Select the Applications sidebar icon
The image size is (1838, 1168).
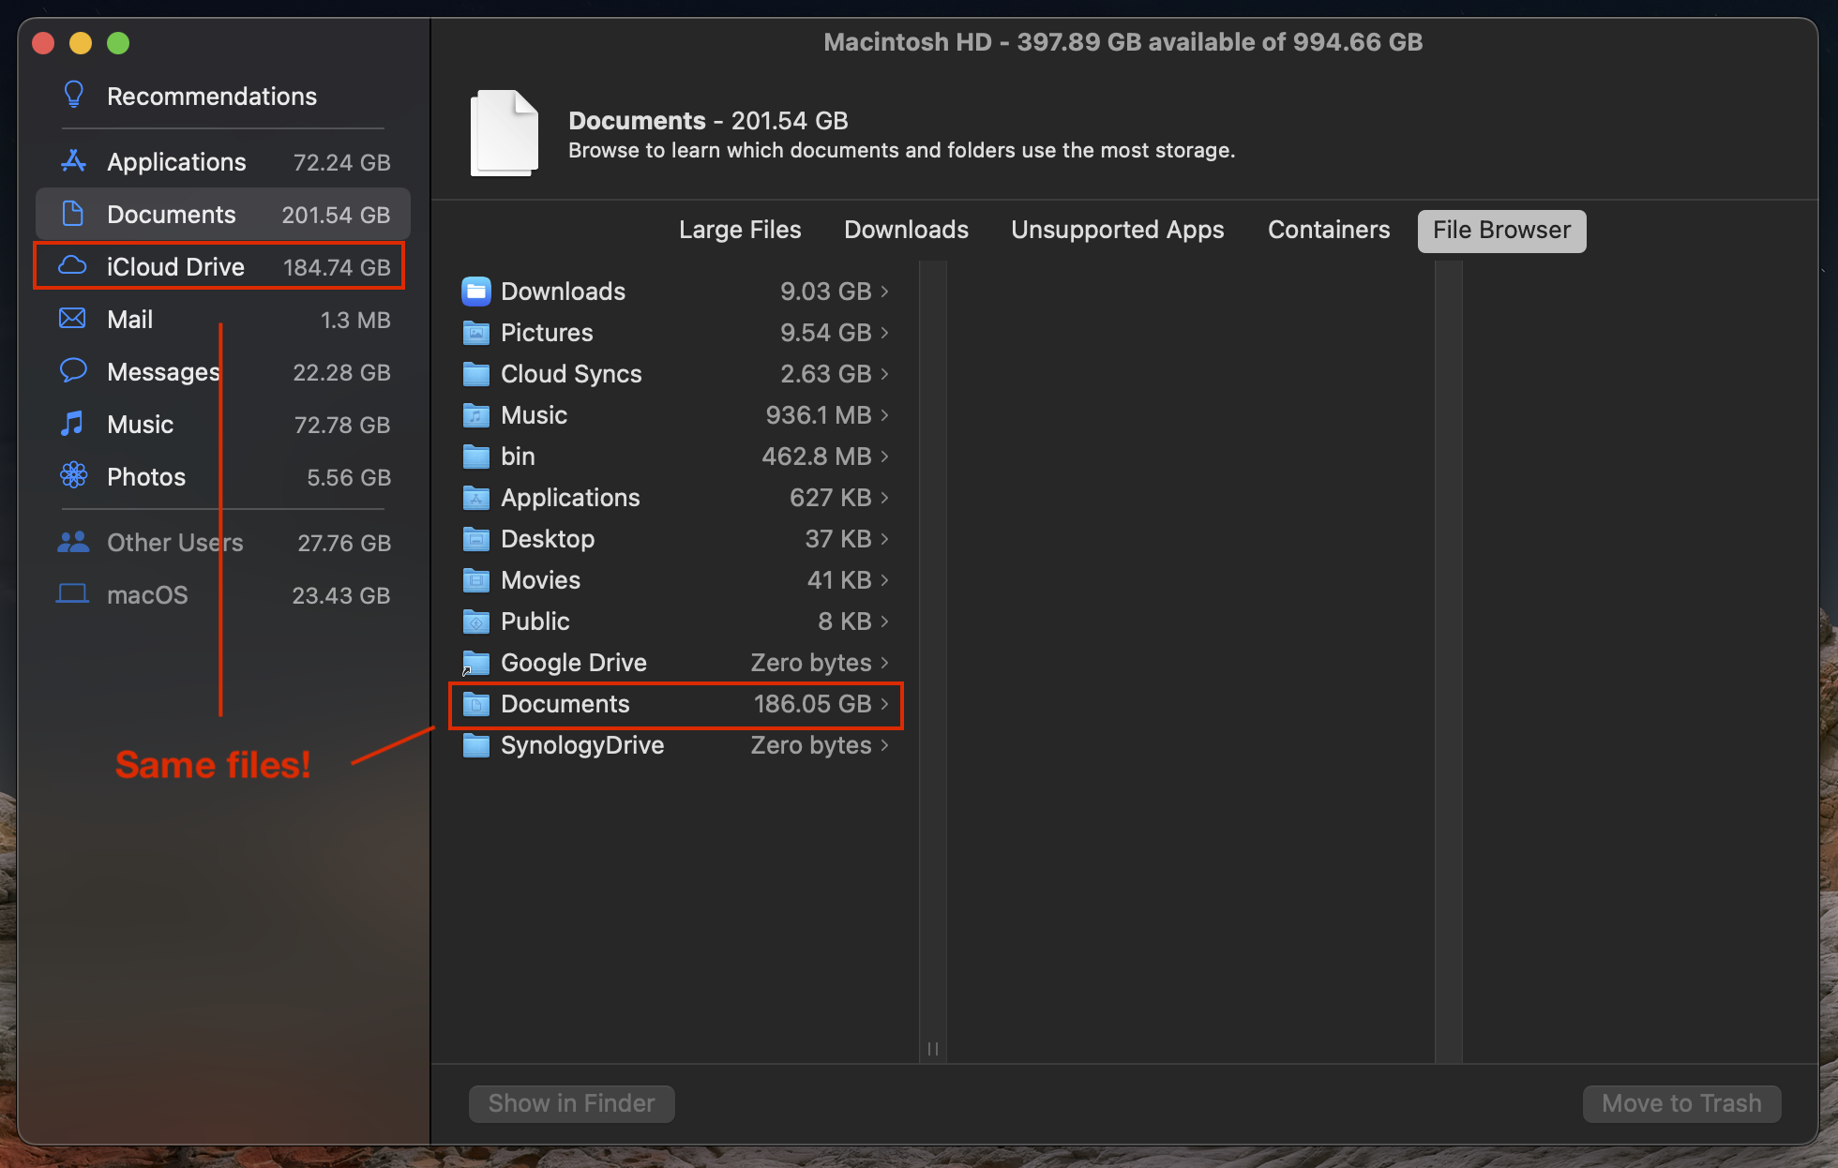[73, 161]
